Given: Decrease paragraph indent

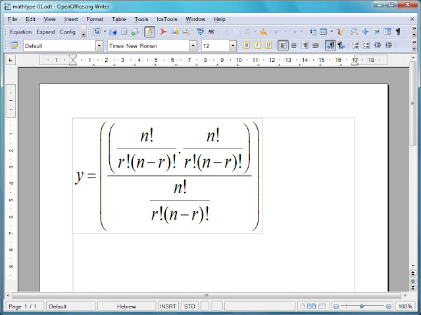Looking at the screenshot, I should (378, 45).
